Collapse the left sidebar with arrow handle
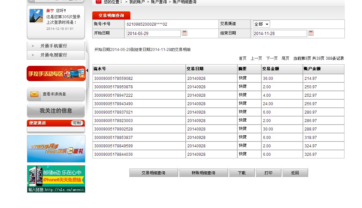 coord(87,70)
